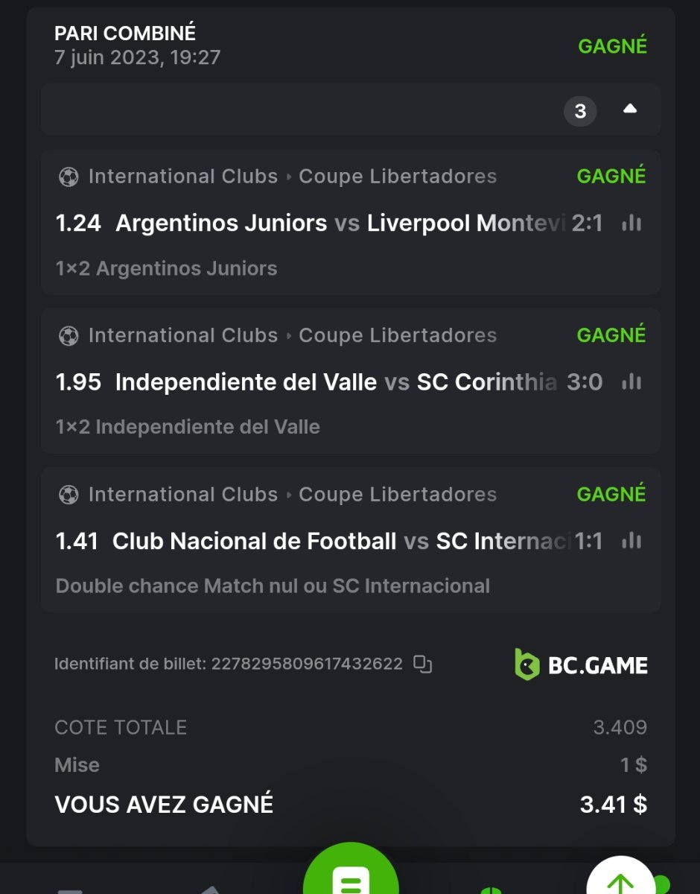Click soccer ball icon on third selection
700x894 pixels.
[x=69, y=495]
